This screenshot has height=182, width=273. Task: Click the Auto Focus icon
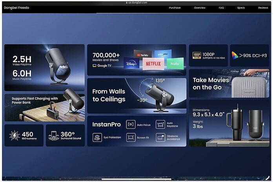[131, 124]
